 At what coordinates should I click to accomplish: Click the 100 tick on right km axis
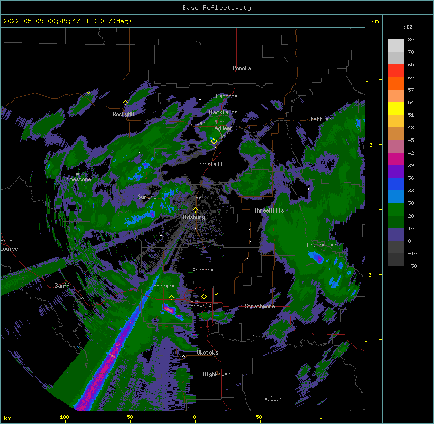370,80
